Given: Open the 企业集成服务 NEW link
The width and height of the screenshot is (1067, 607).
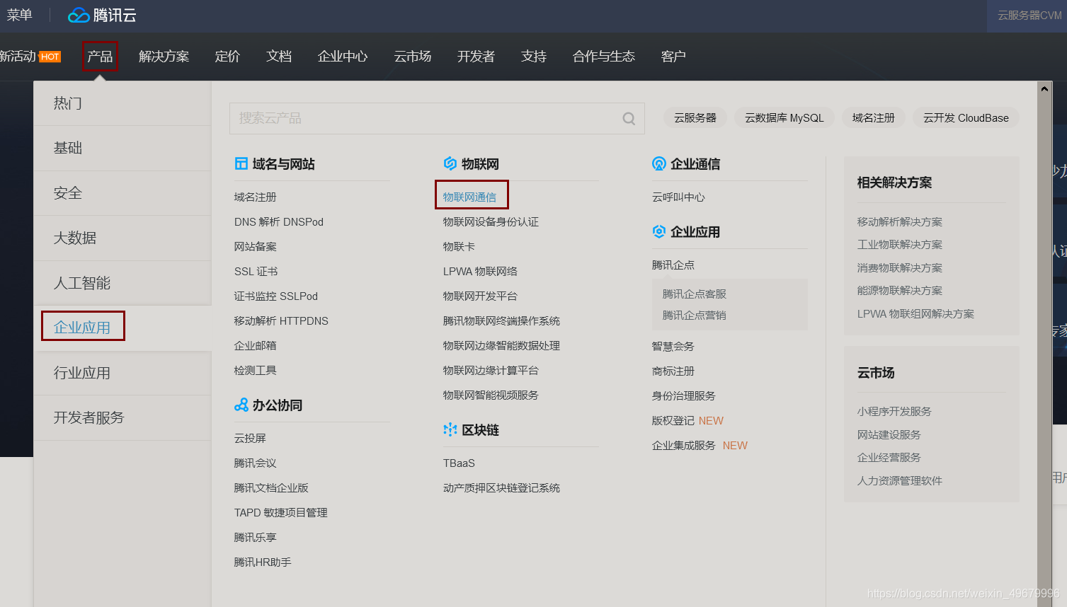Looking at the screenshot, I should click(x=700, y=445).
